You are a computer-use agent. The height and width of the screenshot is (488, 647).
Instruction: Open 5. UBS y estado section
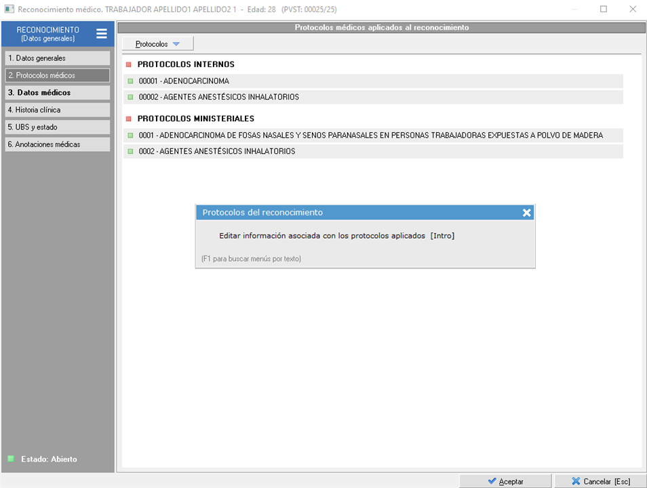pyautogui.click(x=57, y=127)
